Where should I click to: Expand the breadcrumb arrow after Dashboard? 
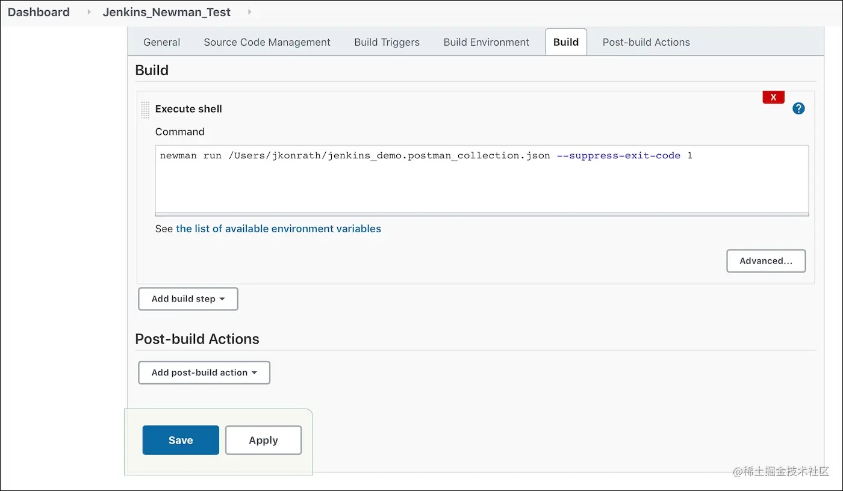tap(89, 12)
